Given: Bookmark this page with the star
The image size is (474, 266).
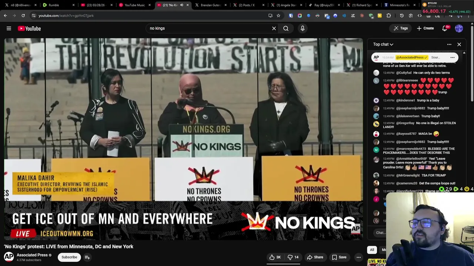Looking at the screenshot, I should click(x=278, y=16).
